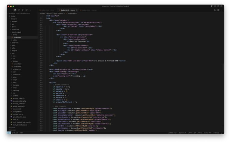This screenshot has height=143, width=231.
Task: Open the Search view icon
Action: point(19,10)
